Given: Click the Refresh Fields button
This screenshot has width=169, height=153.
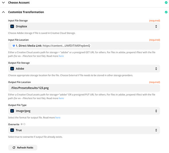Looking at the screenshot, I should pos(23,148).
